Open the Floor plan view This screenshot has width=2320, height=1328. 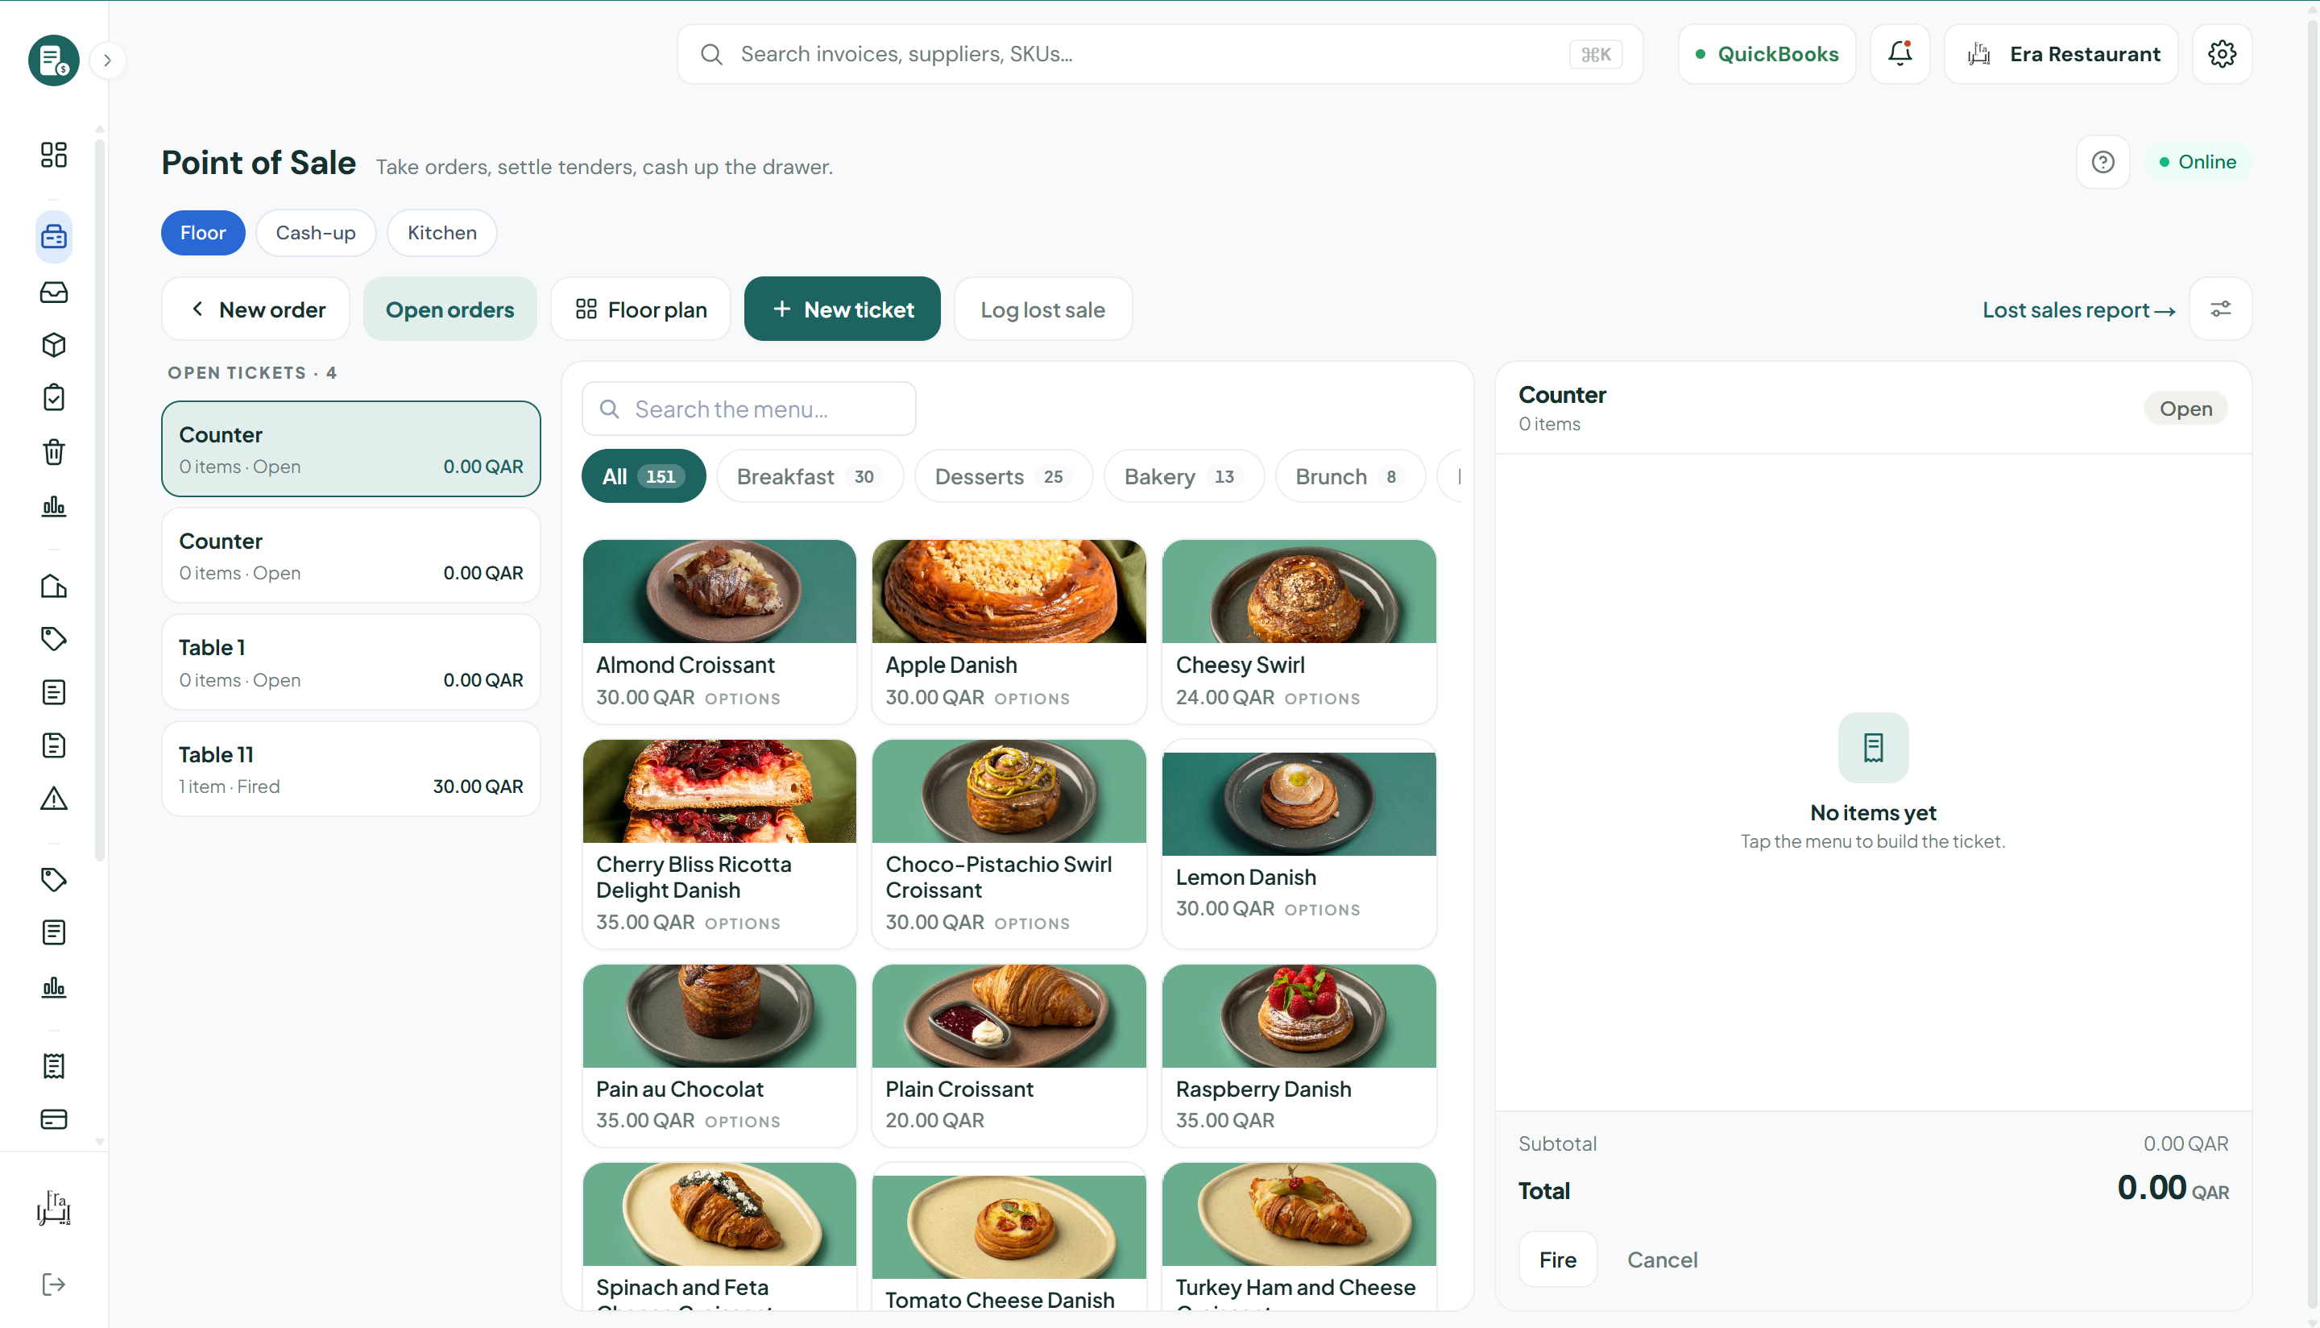point(641,309)
